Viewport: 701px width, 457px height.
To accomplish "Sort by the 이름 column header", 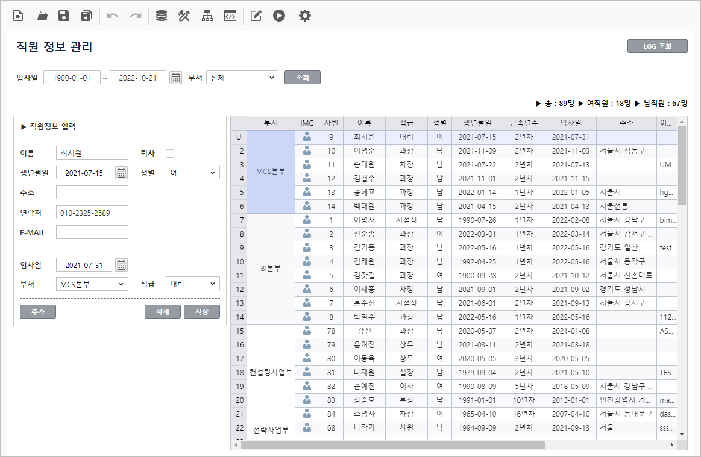I will [364, 123].
